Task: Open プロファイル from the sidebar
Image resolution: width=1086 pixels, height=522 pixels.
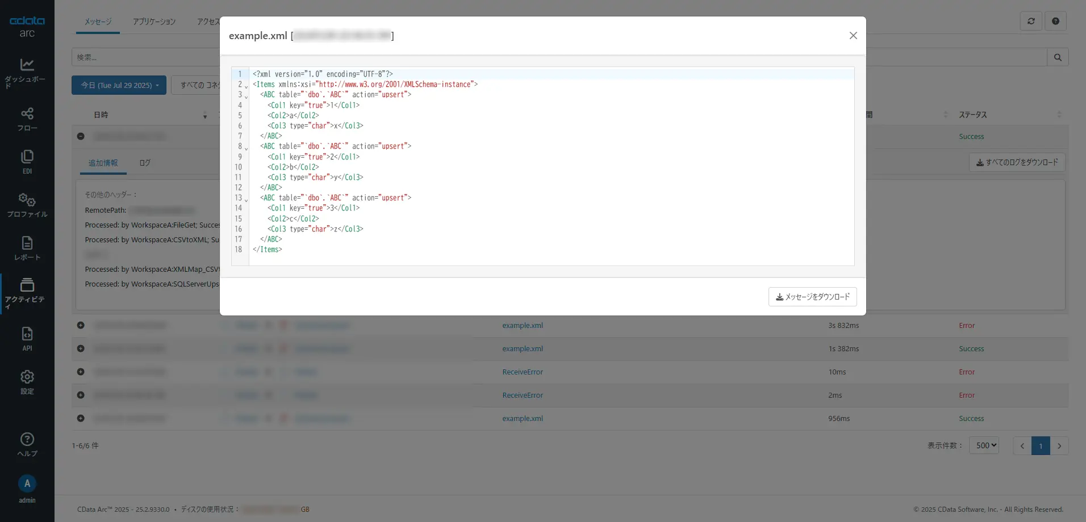Action: (27, 205)
